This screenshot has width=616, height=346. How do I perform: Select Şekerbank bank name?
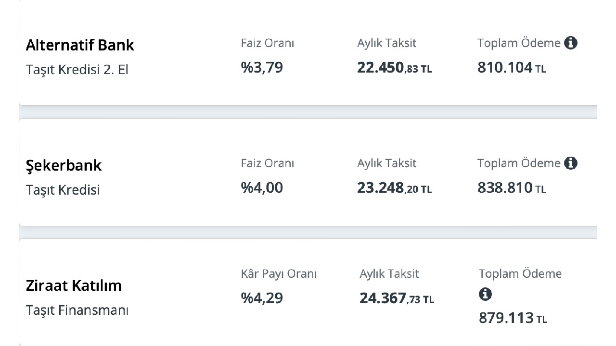[x=64, y=165]
